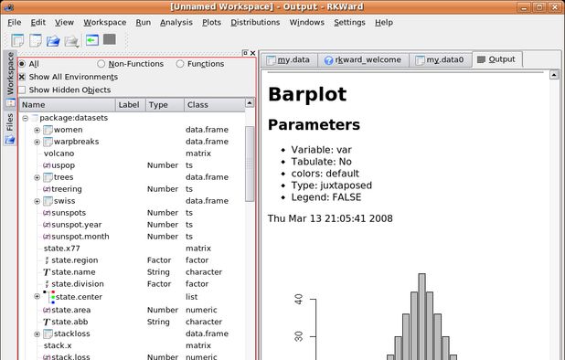This screenshot has height=360, width=565.
Task: Click the data frame icon next to swiss
Action: click(x=48, y=201)
